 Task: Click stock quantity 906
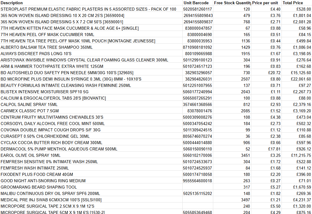pos(247,143)
